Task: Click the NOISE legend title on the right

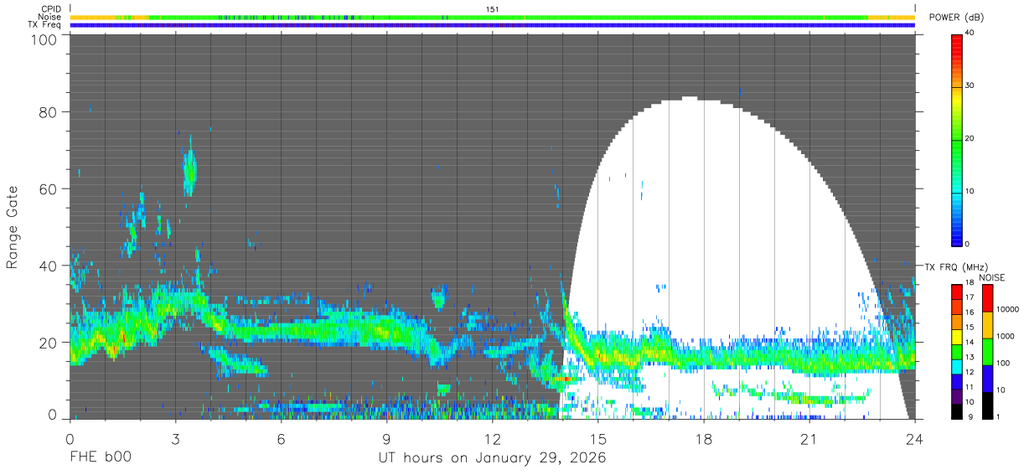Action: pyautogui.click(x=992, y=277)
